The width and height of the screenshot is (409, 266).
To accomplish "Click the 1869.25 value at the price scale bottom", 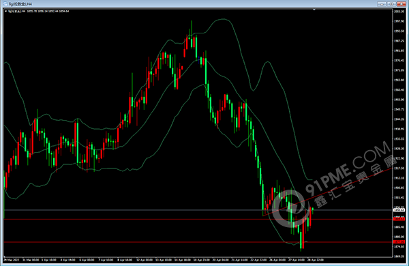I will point(399,256).
